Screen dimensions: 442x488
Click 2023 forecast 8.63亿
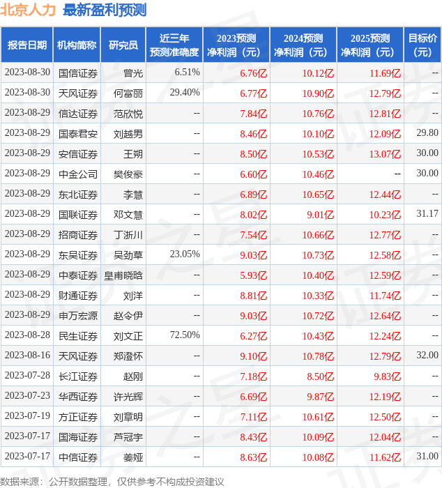point(253,458)
